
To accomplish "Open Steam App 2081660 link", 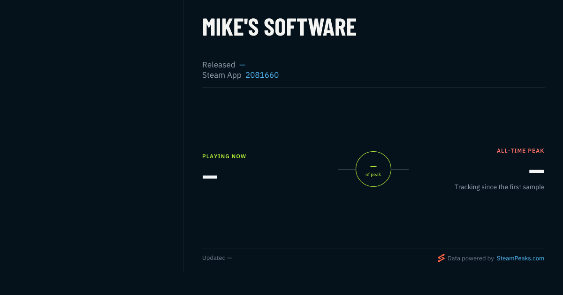I will tap(262, 75).
